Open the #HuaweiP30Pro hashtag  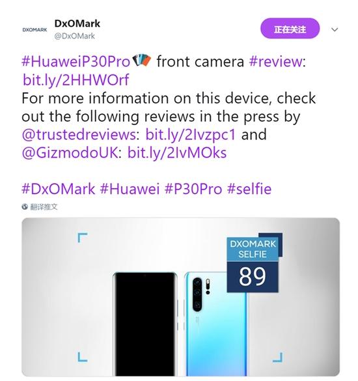pos(76,61)
